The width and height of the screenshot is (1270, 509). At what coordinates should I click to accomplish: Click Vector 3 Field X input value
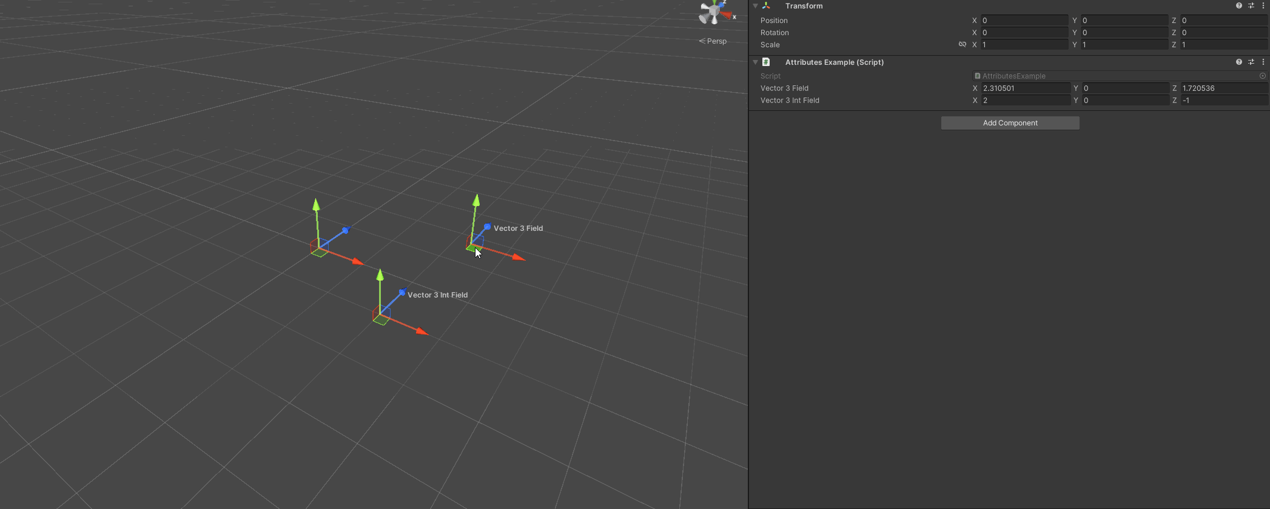[x=1026, y=88]
